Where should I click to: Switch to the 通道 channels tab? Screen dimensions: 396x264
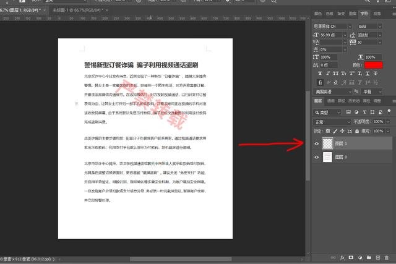pos(331,100)
